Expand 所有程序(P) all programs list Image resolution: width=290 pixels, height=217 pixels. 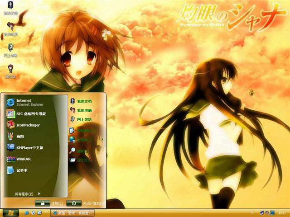pos(27,194)
